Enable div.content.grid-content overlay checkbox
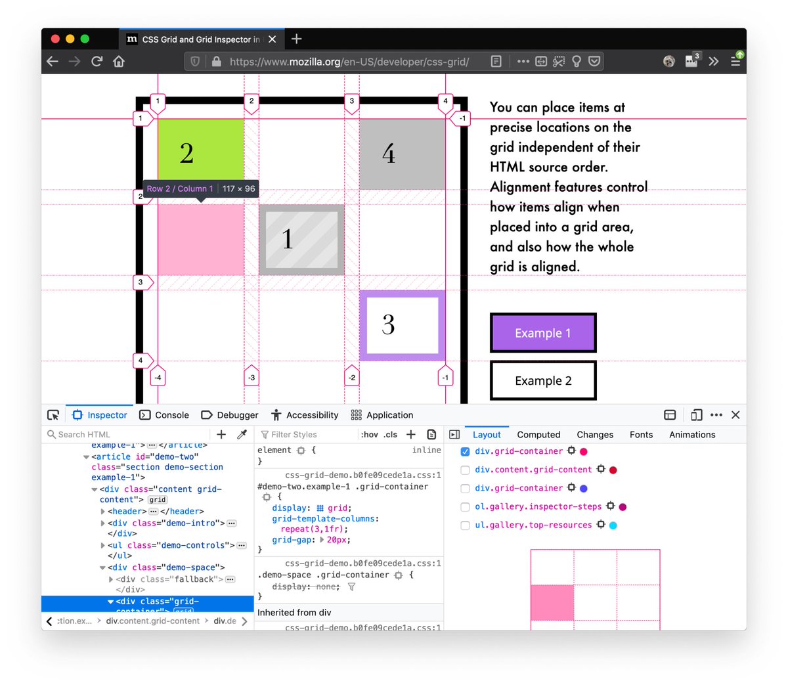 (x=465, y=470)
